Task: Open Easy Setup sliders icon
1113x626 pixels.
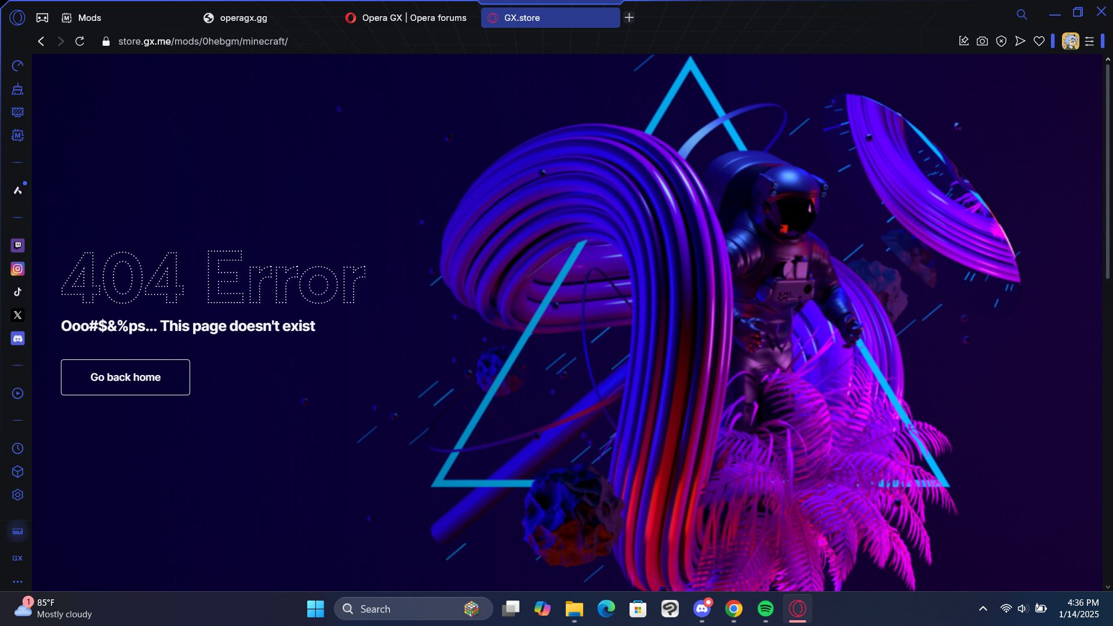Action: pyautogui.click(x=1090, y=41)
